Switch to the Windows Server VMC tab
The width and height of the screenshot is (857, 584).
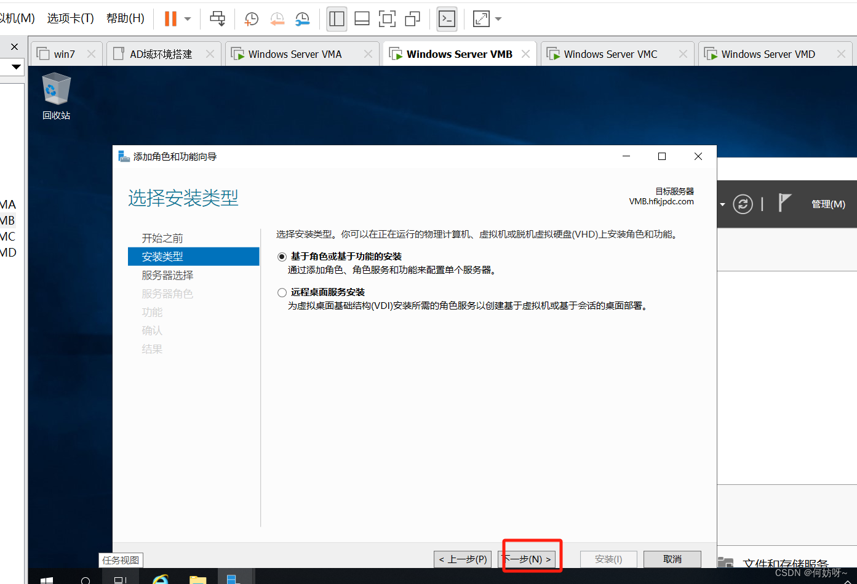[x=610, y=54]
